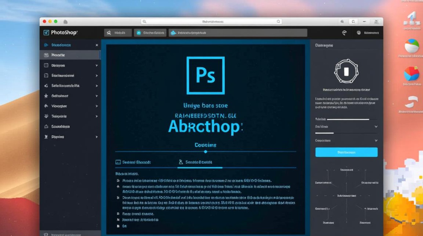Open the header tab with round cyan icon

(150, 33)
